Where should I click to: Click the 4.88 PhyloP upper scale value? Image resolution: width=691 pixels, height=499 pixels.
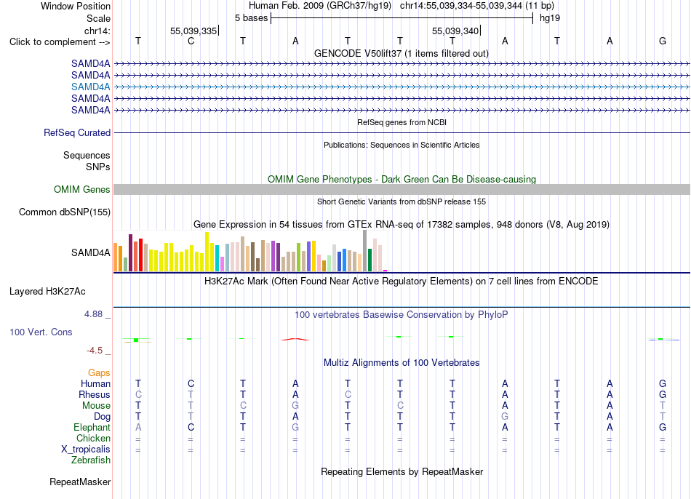click(x=93, y=314)
